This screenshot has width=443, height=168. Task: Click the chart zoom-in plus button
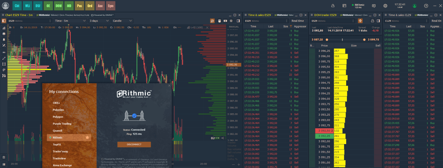click(x=239, y=164)
